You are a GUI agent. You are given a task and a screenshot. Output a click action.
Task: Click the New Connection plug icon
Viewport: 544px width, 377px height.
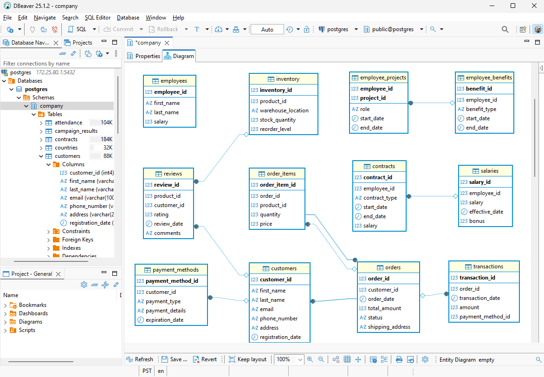tap(10, 30)
